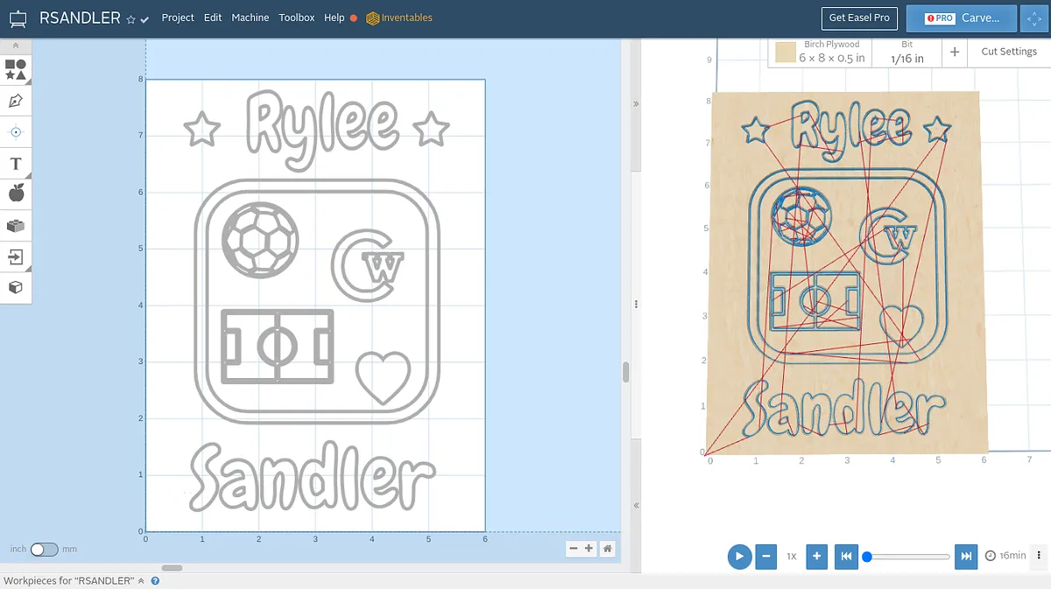Collapse preview pane with lower chevron
Screen dimensions: 1051x589
(x=636, y=506)
